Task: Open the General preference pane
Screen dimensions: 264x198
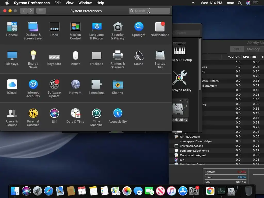Action: click(x=12, y=29)
